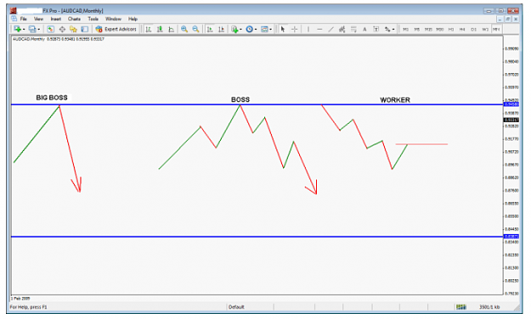Image resolution: width=531 pixels, height=319 pixels.
Task: Open the Charts menu
Action: (74, 19)
